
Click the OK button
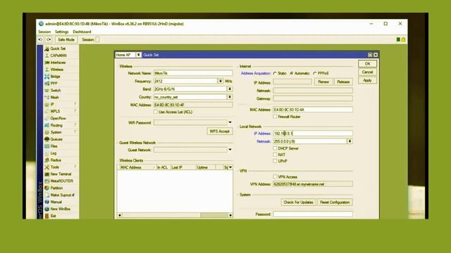tap(367, 64)
